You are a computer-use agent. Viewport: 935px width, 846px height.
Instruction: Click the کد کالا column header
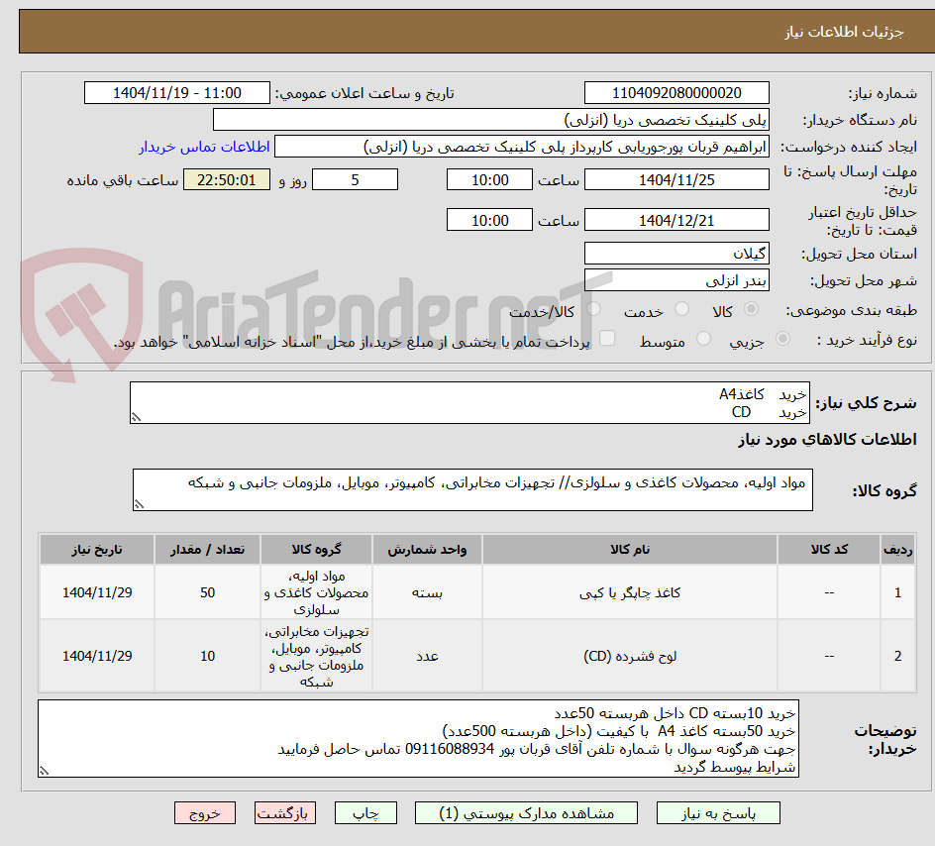(x=829, y=549)
